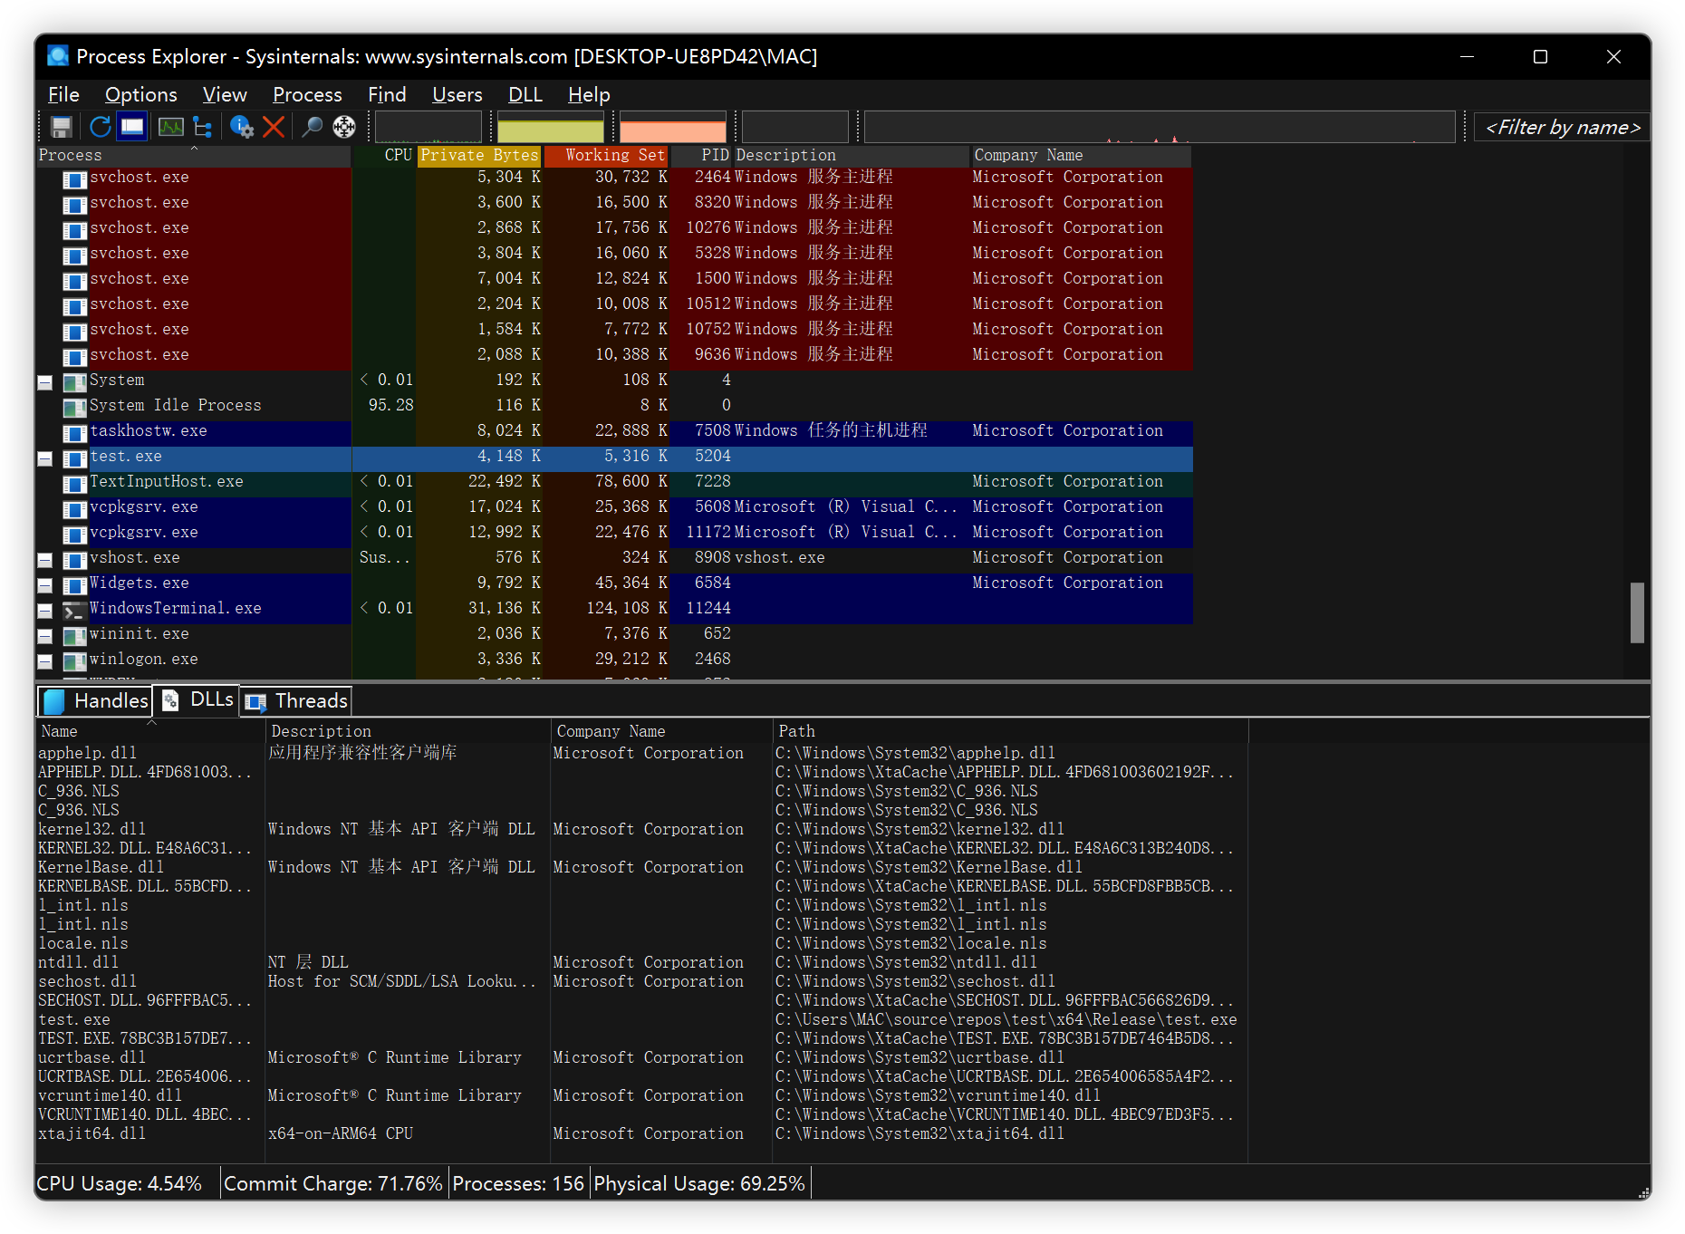The width and height of the screenshot is (1685, 1234).
Task: Toggle the process tree view icon
Action: [x=203, y=127]
